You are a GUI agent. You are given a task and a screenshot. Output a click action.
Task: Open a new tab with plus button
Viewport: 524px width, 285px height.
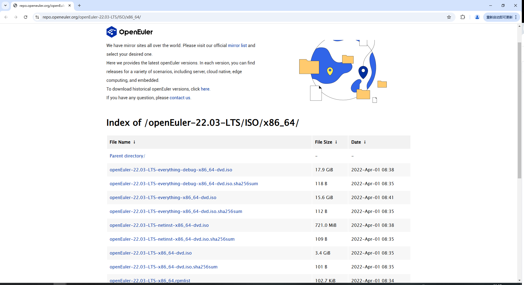point(79,5)
